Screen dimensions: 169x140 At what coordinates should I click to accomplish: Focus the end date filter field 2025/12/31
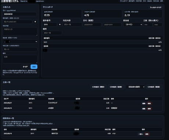(x=112, y=25)
